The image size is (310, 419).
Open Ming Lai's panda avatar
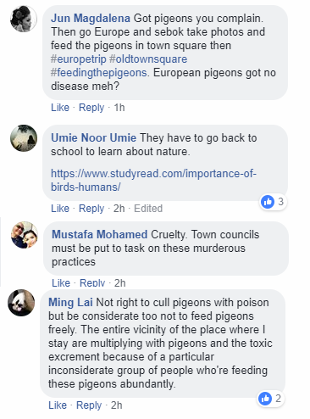pyautogui.click(x=21, y=303)
